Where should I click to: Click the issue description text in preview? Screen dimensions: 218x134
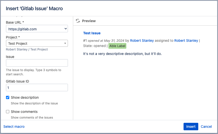pos(122,53)
